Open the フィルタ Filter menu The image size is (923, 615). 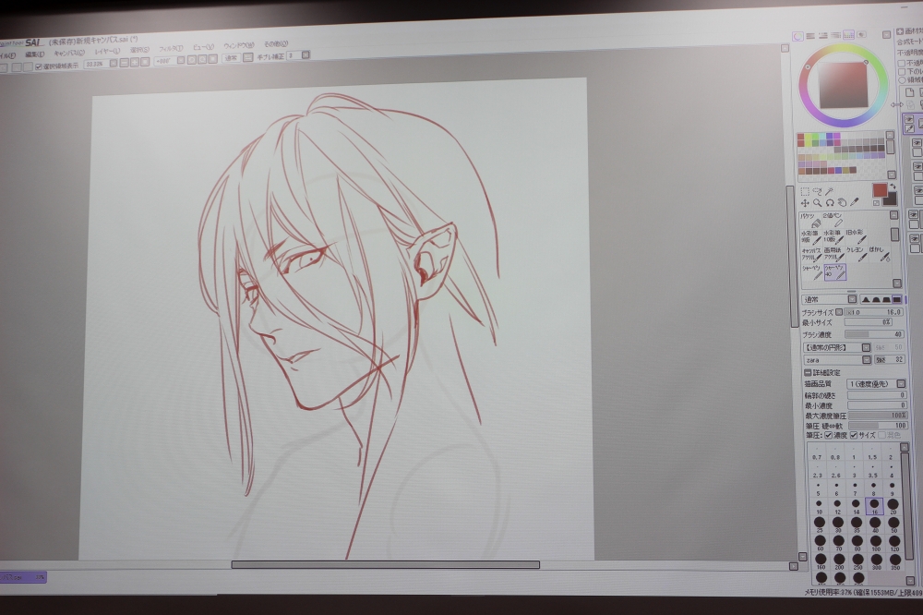pyautogui.click(x=171, y=48)
